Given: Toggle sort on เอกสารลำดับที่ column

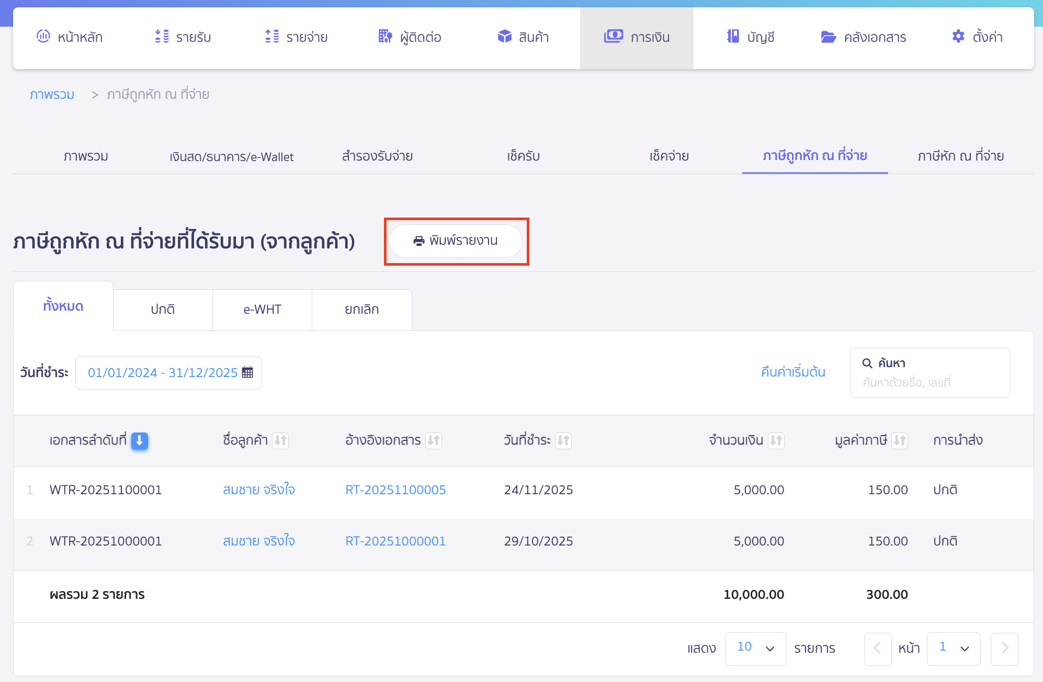Looking at the screenshot, I should [140, 441].
